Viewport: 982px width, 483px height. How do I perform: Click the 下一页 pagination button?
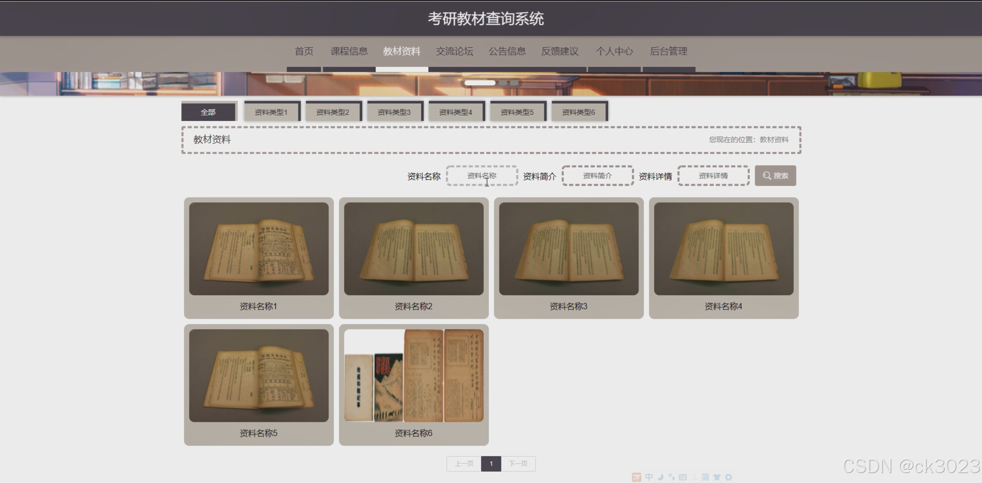click(x=518, y=463)
